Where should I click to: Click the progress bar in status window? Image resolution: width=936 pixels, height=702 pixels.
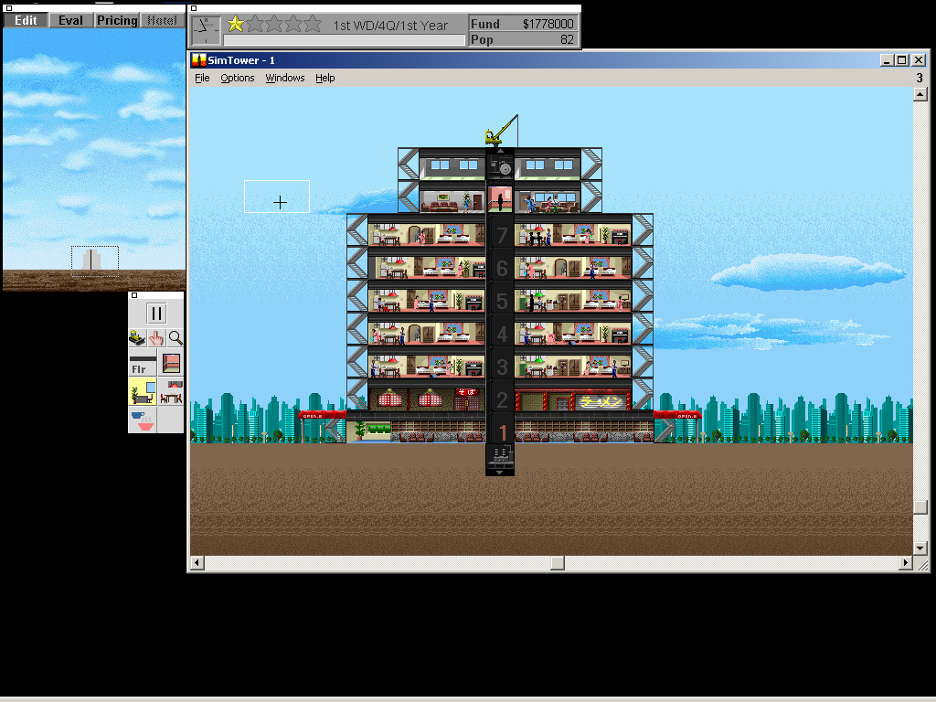click(x=345, y=40)
